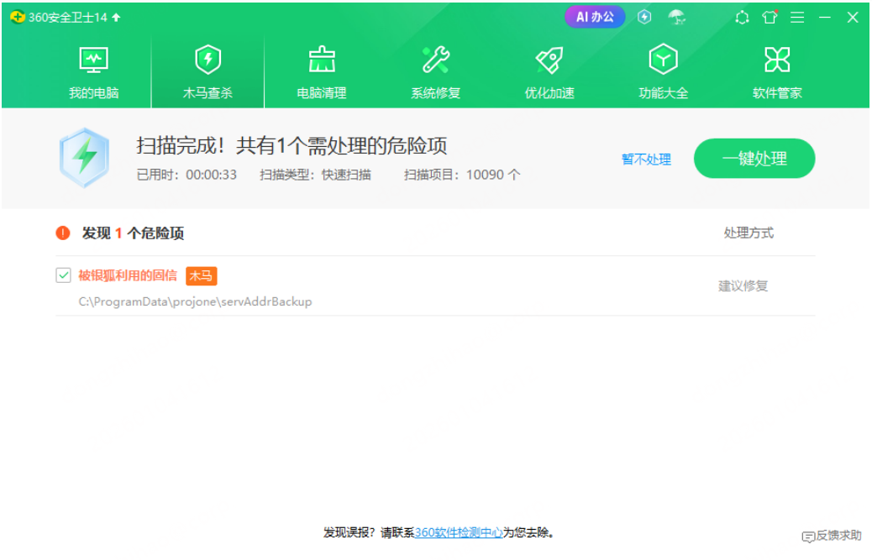The height and width of the screenshot is (560, 872).
Task: Open the hamburger main menu
Action: (x=797, y=17)
